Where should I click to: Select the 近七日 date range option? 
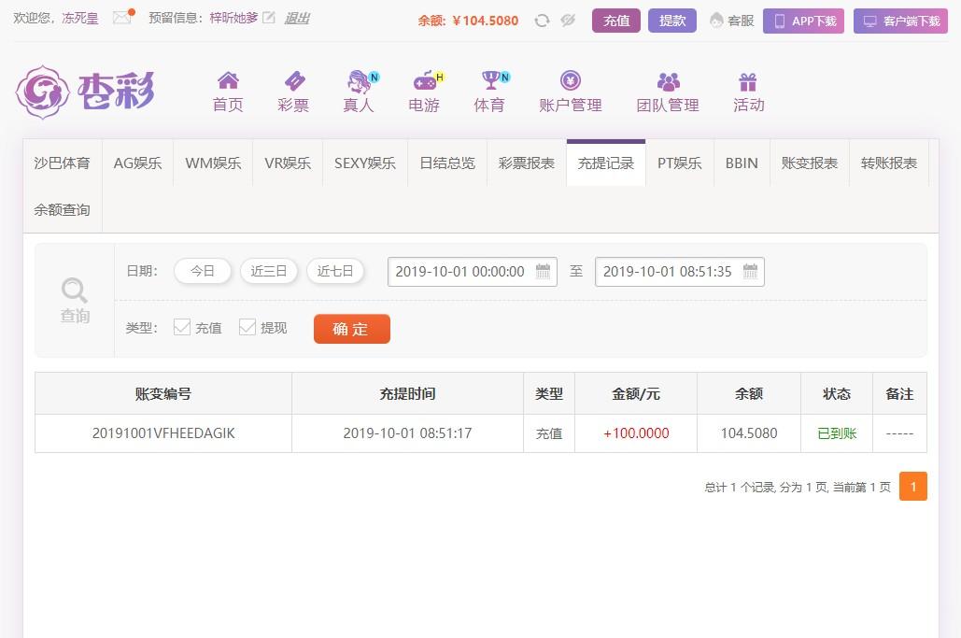point(335,271)
